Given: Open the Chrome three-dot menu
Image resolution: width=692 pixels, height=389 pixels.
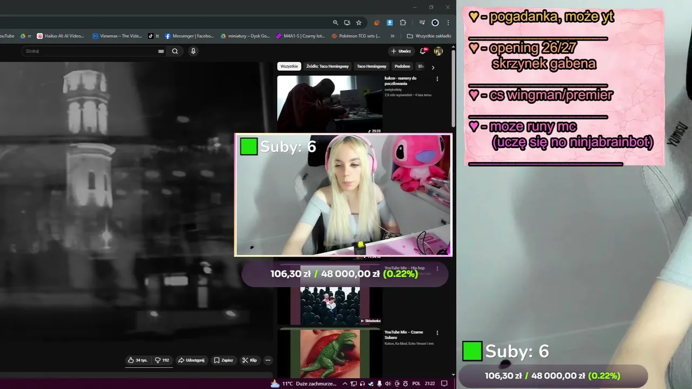Looking at the screenshot, I should point(448,23).
